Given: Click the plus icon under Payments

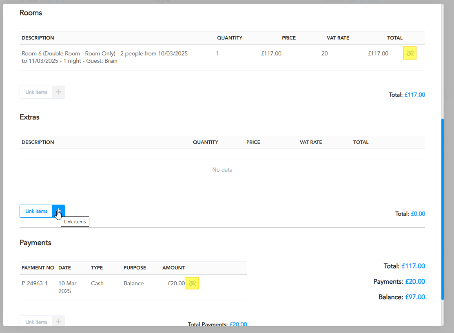Looking at the screenshot, I should coord(58,322).
